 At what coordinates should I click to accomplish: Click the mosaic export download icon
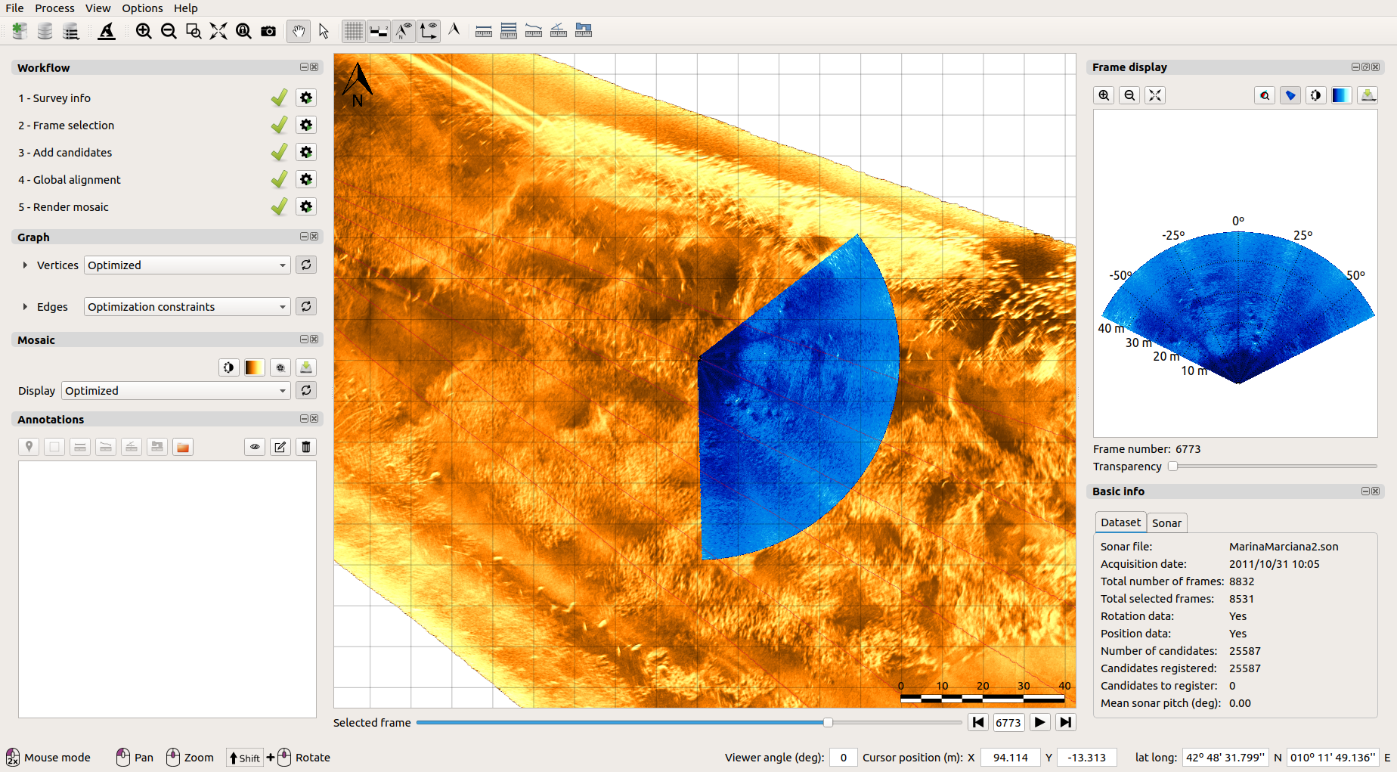pyautogui.click(x=306, y=367)
